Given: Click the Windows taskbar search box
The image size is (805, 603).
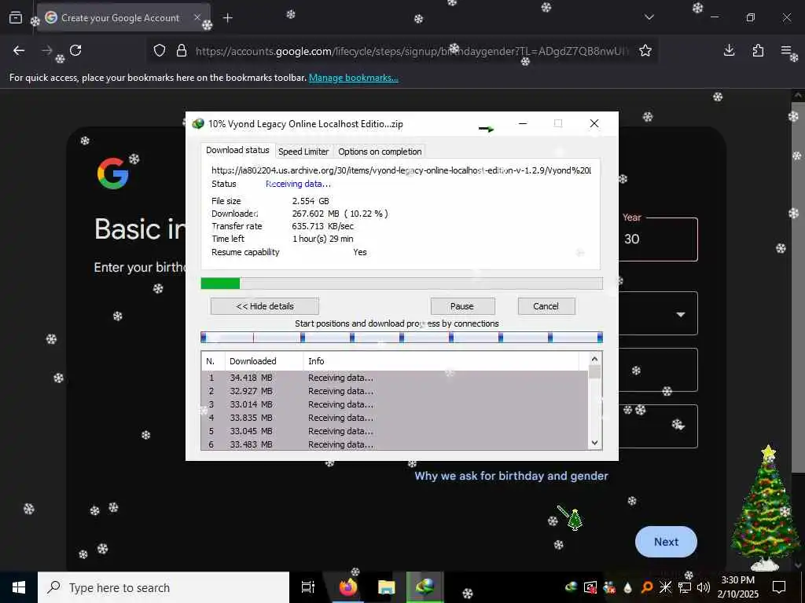Looking at the screenshot, I should [164, 587].
